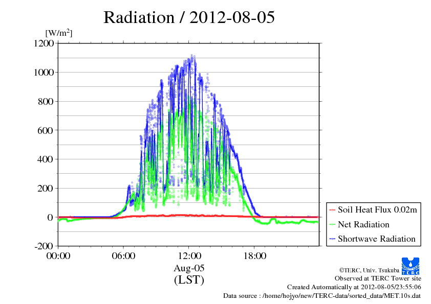431x304 pixels.
Task: Click the -200 y-axis value
Action: pos(44,246)
